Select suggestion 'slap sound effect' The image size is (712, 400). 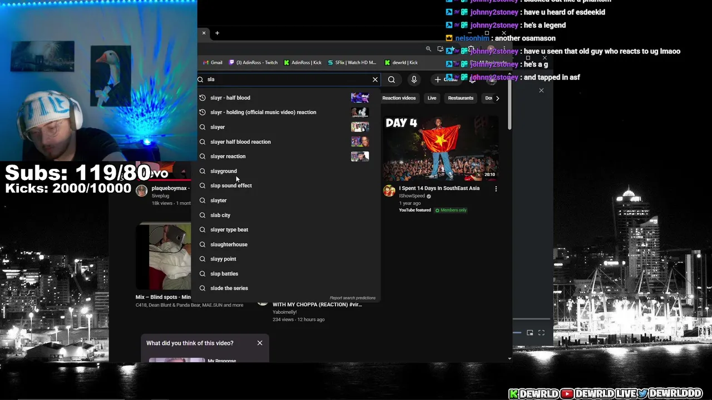(286, 186)
